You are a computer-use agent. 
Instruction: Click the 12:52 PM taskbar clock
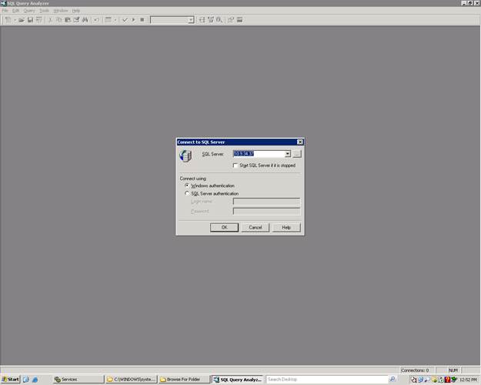pyautogui.click(x=468, y=380)
